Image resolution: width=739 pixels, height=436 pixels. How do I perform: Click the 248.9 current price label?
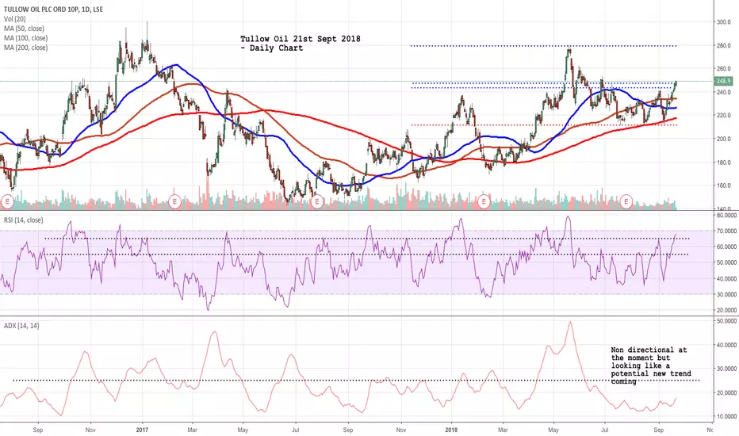coord(723,81)
